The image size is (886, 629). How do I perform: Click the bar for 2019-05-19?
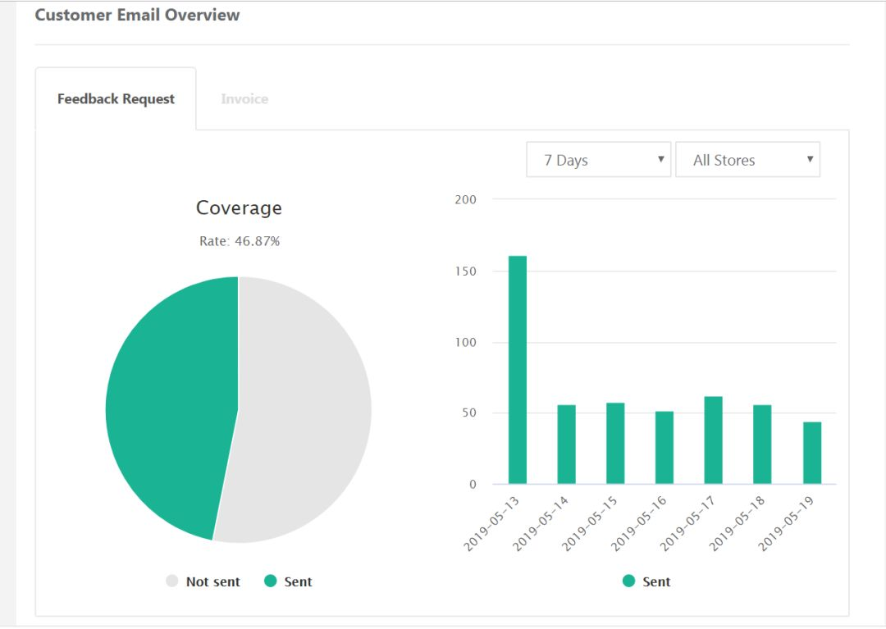pyautogui.click(x=812, y=453)
